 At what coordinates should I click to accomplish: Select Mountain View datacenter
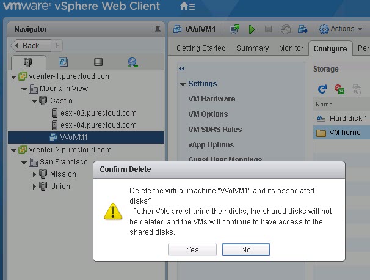[x=64, y=89]
